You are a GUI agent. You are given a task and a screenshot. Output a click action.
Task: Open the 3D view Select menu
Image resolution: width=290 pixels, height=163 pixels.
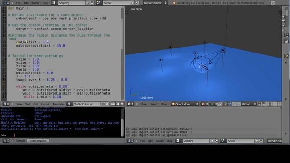pos(154,104)
